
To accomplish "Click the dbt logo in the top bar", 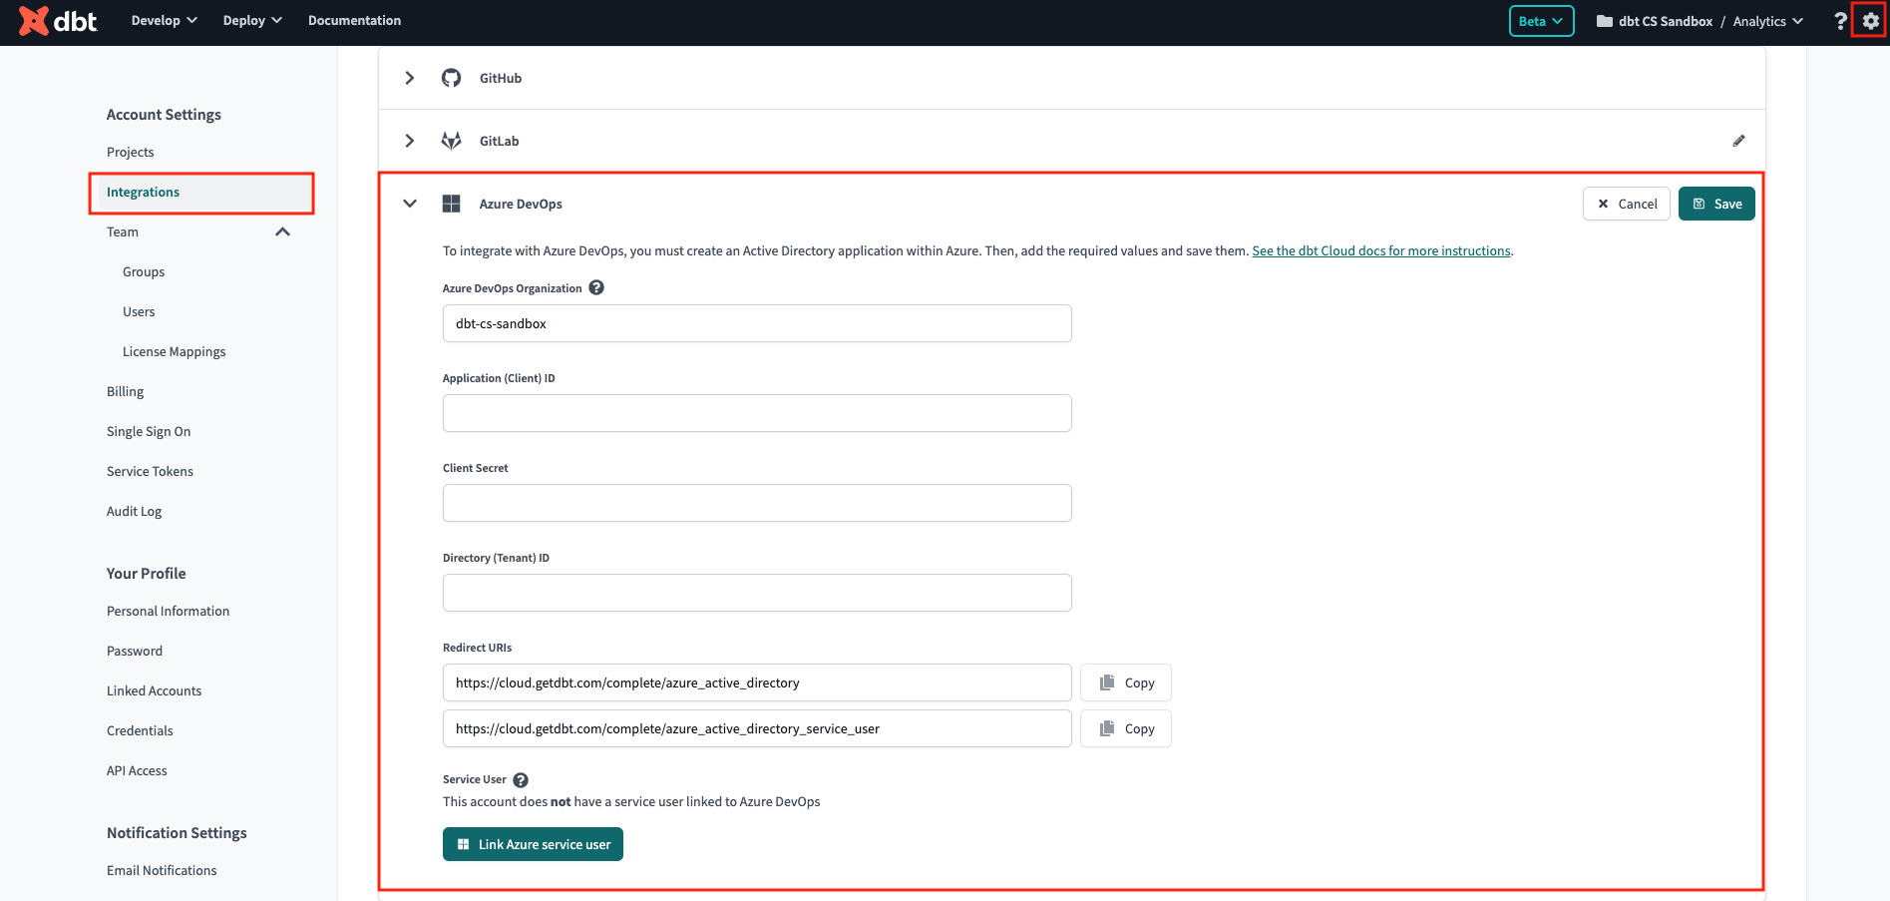I will click(x=55, y=21).
